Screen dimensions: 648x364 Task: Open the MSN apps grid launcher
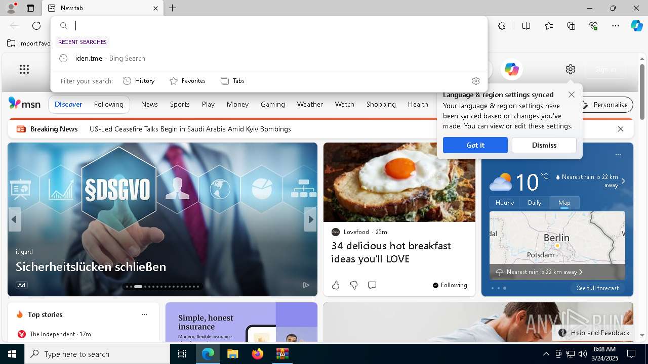coord(24,69)
